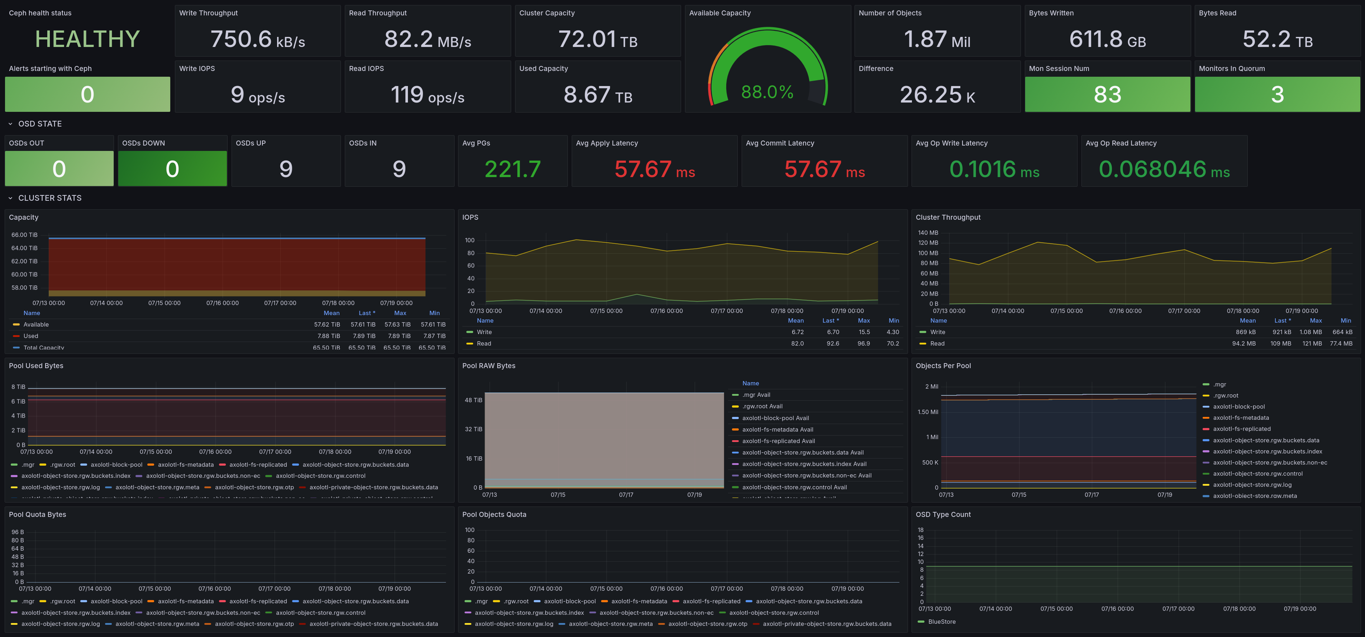Toggle Used series in Capacity legend

[31, 336]
